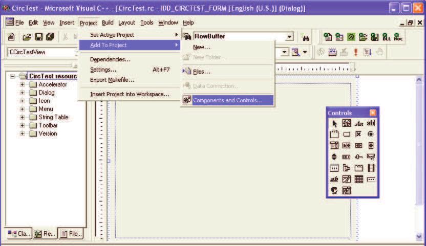This screenshot has width=426, height=246.
Task: Select Export Makefile… menu item
Action: click(130, 80)
